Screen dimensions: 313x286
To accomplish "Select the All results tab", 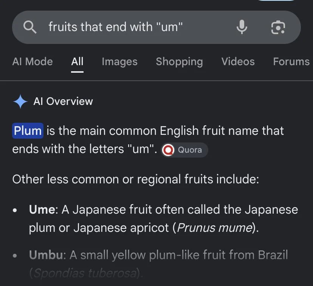I will click(77, 61).
